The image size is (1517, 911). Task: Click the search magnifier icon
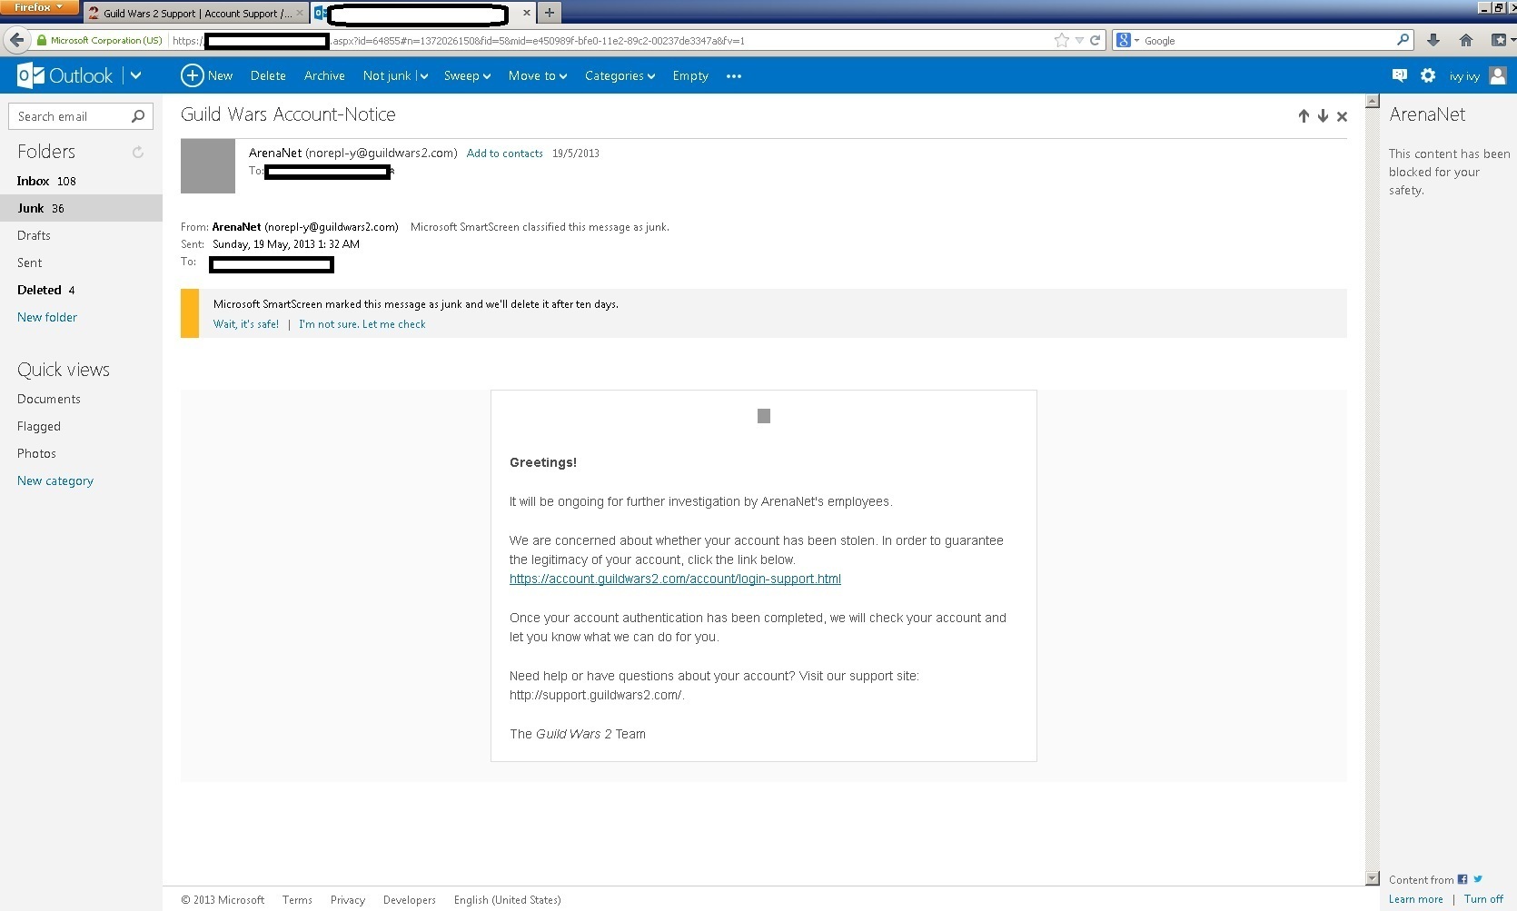(x=138, y=116)
